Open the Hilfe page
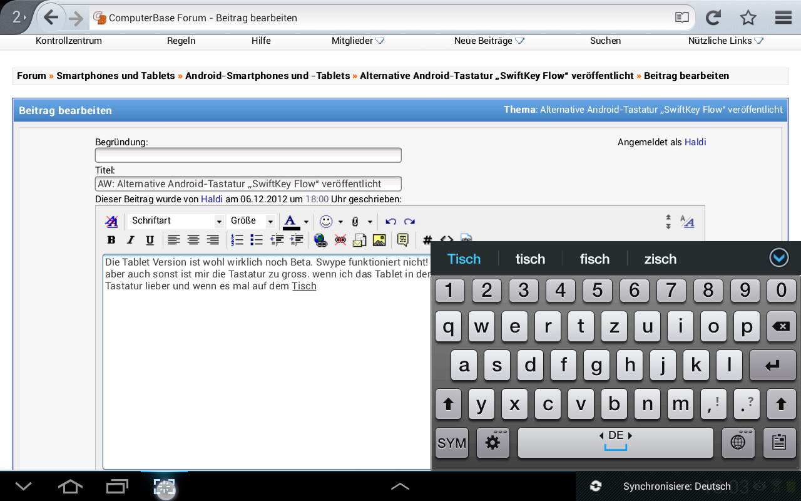The image size is (801, 501). click(261, 41)
